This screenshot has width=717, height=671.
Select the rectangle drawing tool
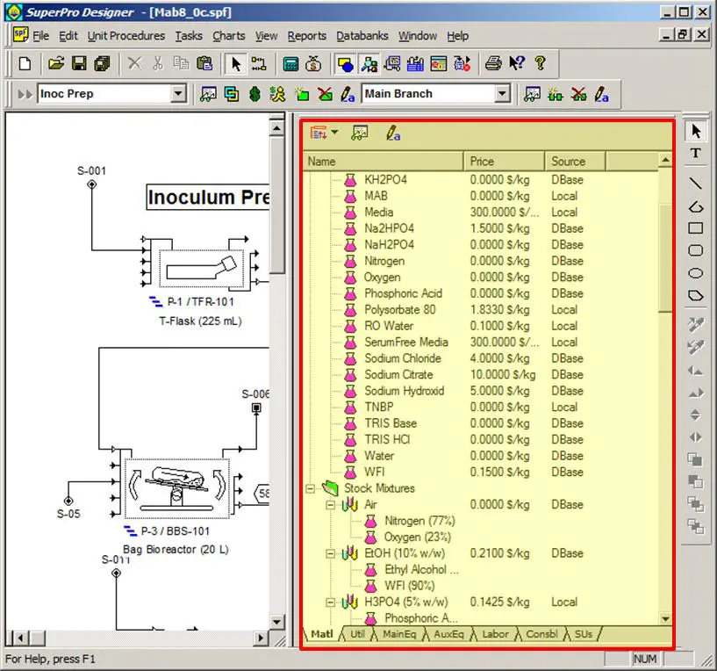pos(694,229)
